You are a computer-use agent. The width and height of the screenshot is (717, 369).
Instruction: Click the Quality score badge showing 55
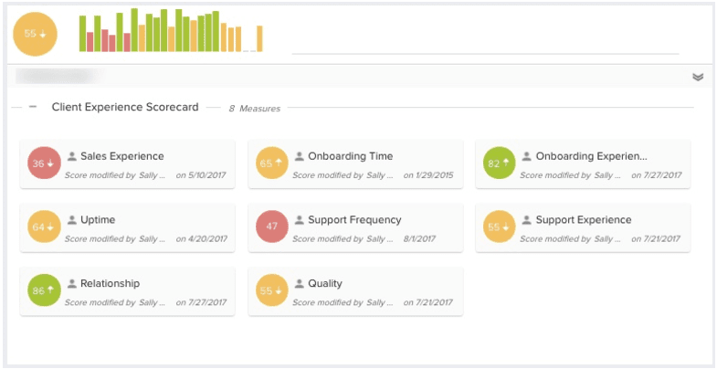[271, 290]
